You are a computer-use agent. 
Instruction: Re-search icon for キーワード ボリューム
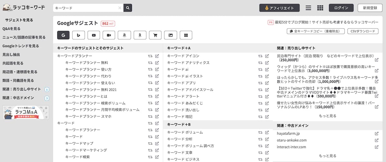tap(260, 132)
